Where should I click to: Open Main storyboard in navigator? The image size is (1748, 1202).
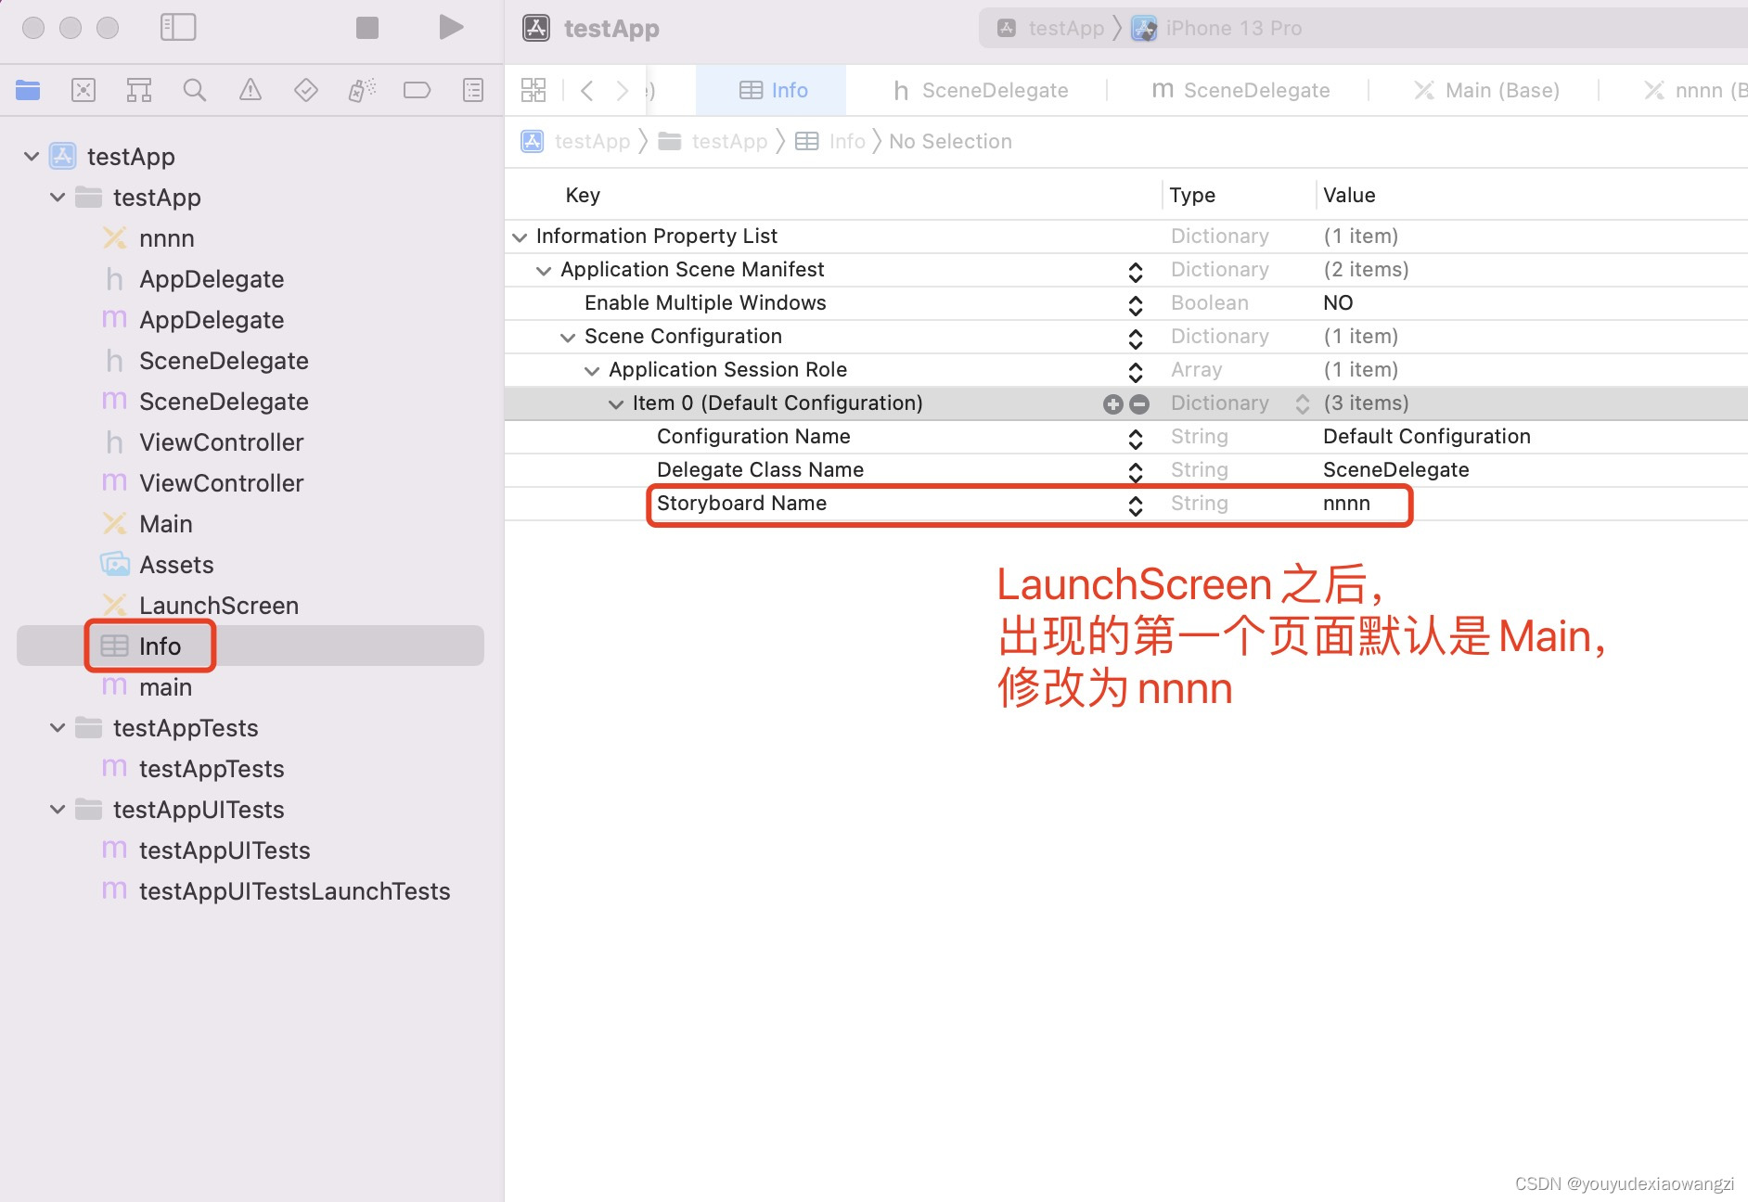pyautogui.click(x=165, y=524)
